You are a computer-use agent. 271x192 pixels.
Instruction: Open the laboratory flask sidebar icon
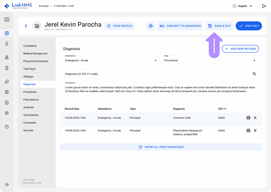click(x=7, y=57)
